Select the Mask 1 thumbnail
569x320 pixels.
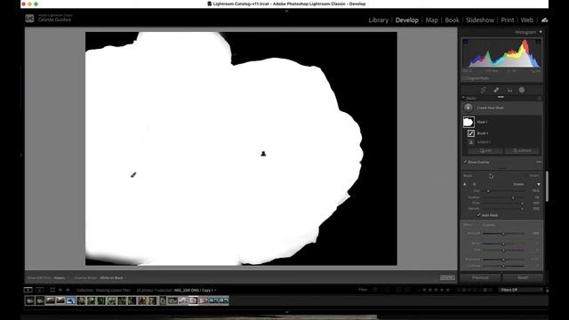pos(469,122)
